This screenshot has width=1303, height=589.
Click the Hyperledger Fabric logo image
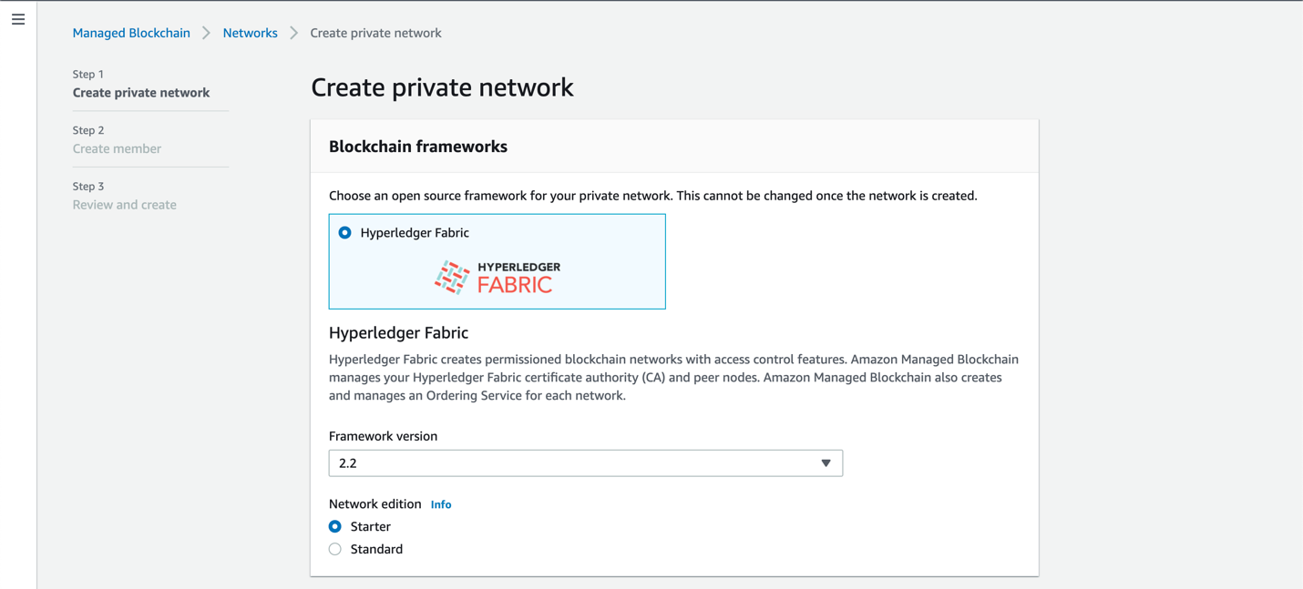[497, 278]
